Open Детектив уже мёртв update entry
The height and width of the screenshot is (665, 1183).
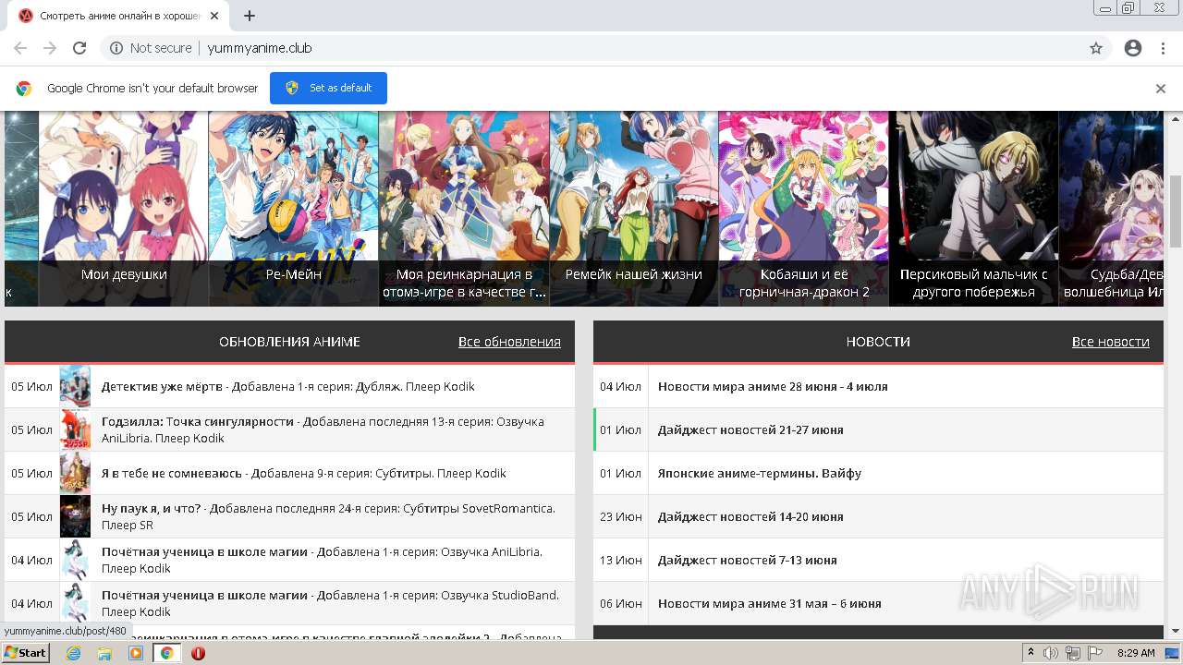[289, 386]
